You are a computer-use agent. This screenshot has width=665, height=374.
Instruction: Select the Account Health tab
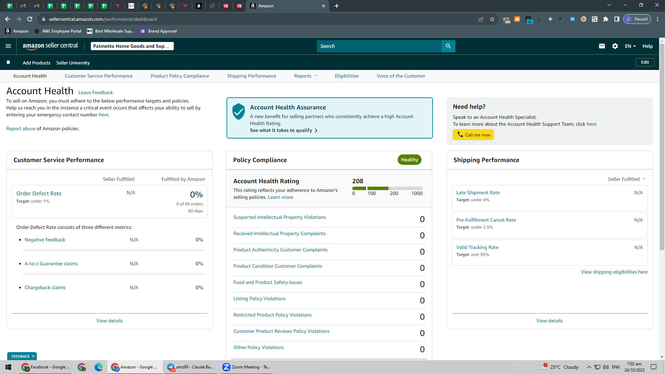pos(30,76)
